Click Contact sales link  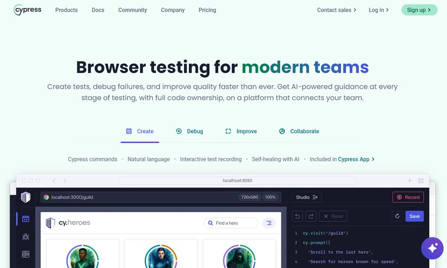(x=337, y=10)
